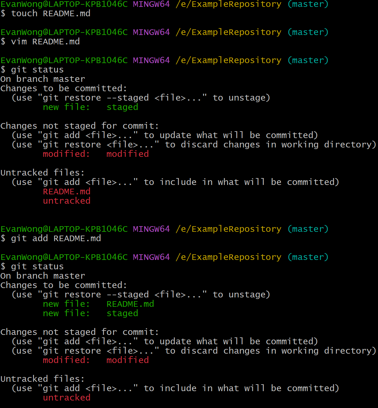Select the red README.md untracked filename

[66, 192]
